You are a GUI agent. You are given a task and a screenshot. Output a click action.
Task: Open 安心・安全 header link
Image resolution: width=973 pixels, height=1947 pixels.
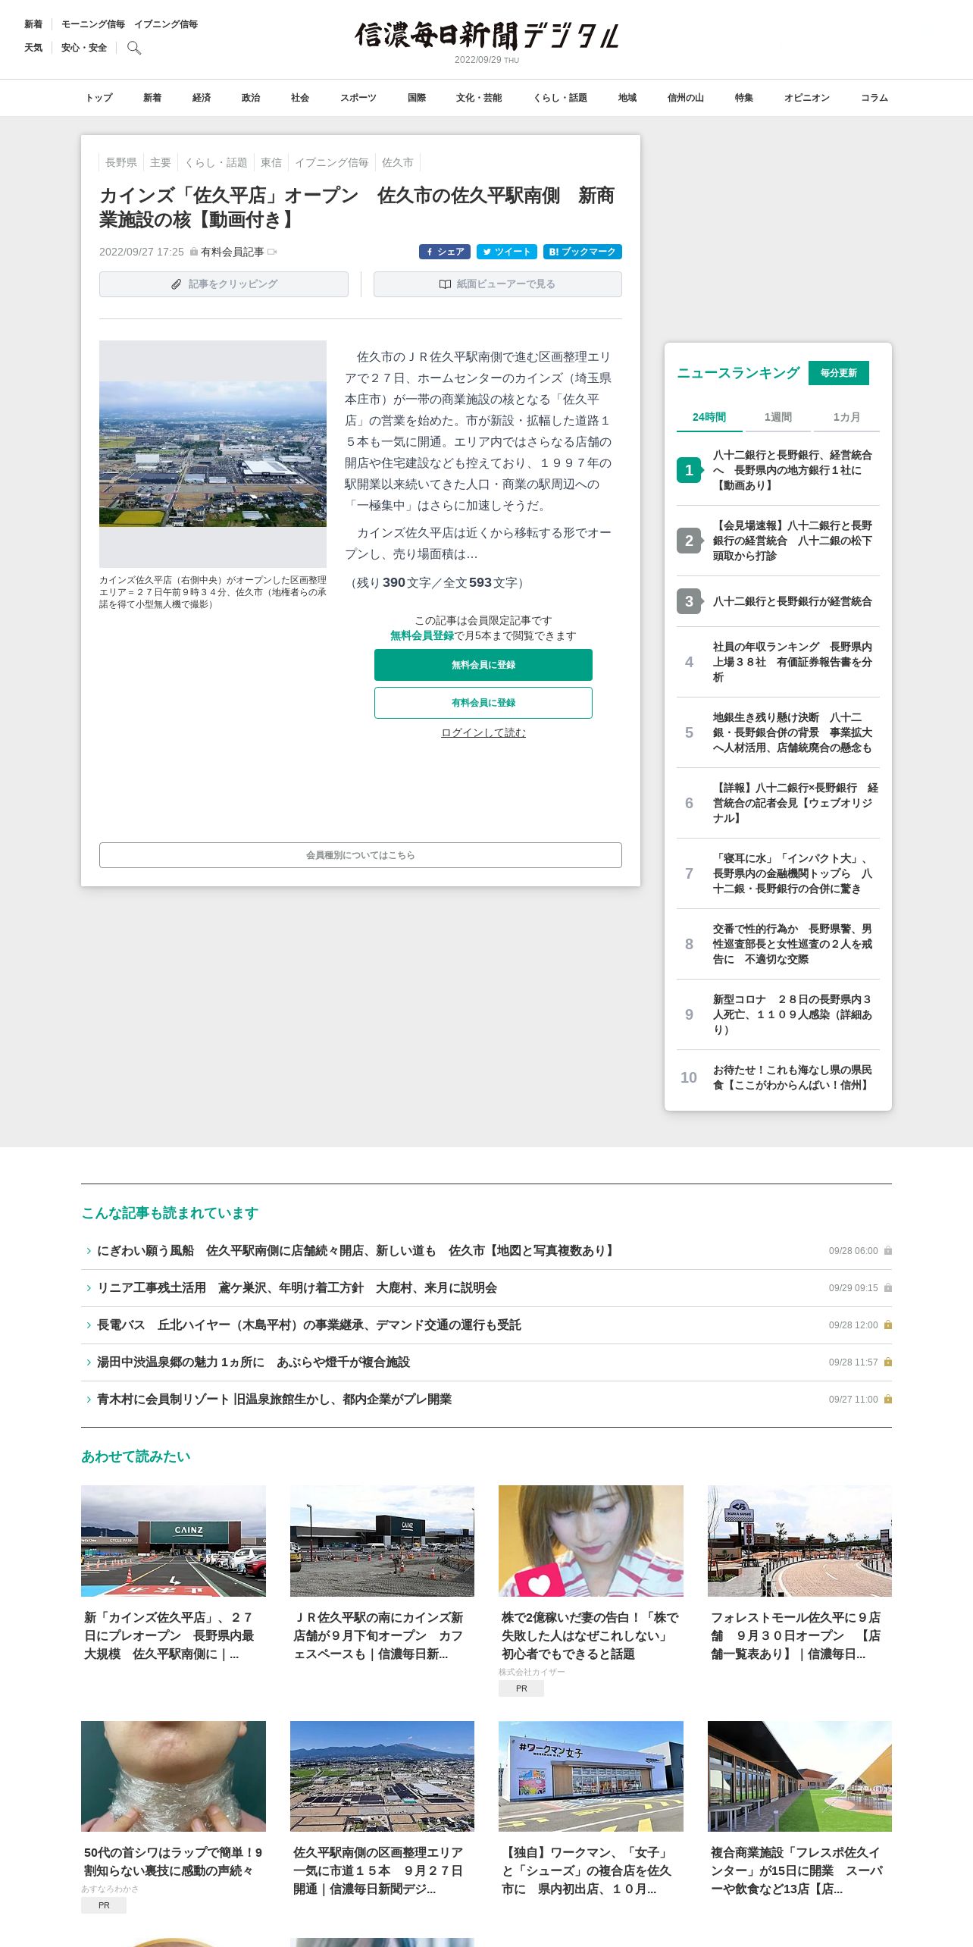(x=84, y=48)
